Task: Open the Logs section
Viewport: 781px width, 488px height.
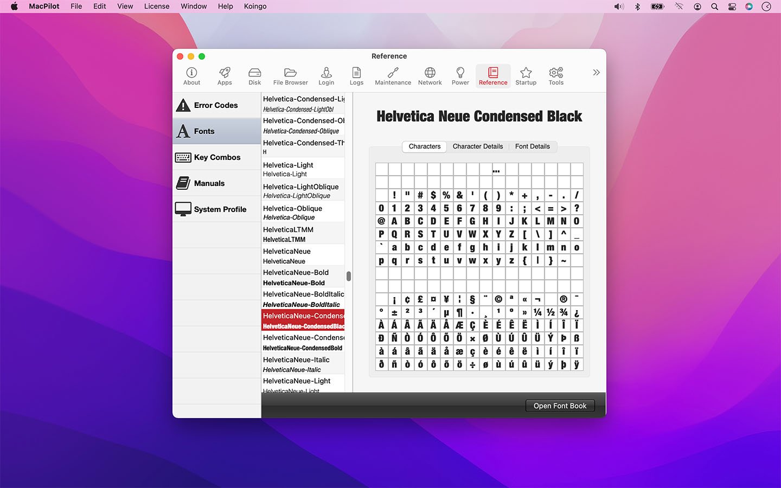Action: [356, 76]
